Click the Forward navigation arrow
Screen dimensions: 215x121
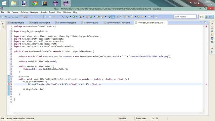click(149, 17)
